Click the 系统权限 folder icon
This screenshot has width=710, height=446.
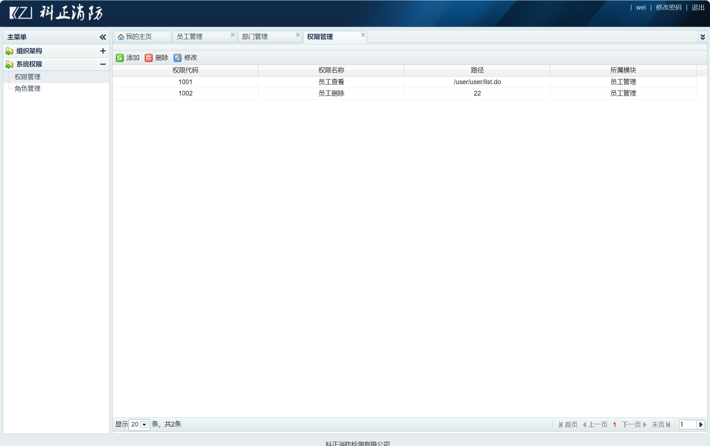point(10,64)
